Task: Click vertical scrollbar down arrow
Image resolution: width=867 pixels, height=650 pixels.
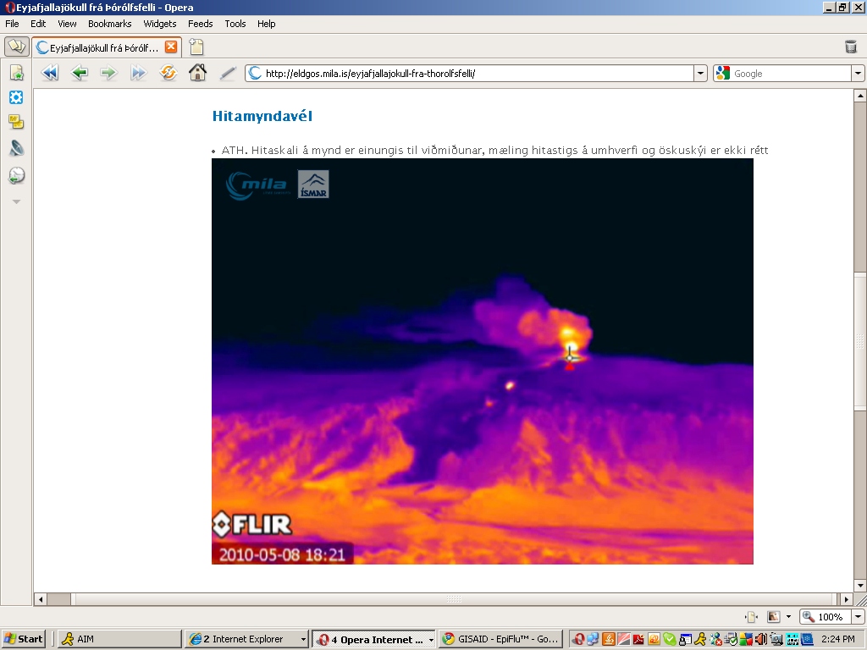Action: 860,586
